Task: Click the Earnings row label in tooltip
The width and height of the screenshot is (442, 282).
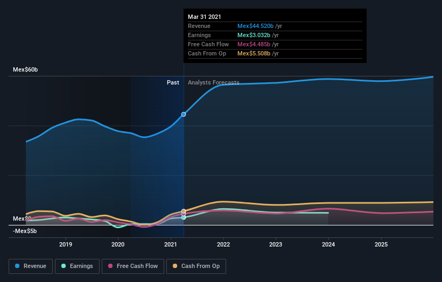Action: tap(199, 35)
